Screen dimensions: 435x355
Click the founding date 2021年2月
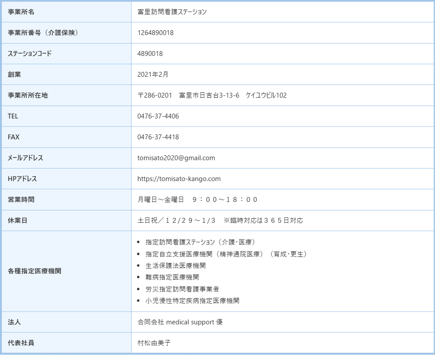[x=153, y=75]
